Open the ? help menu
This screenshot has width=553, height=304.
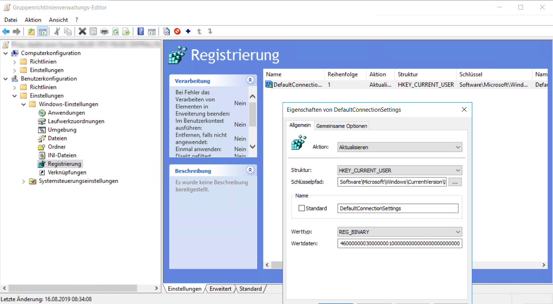(x=77, y=20)
